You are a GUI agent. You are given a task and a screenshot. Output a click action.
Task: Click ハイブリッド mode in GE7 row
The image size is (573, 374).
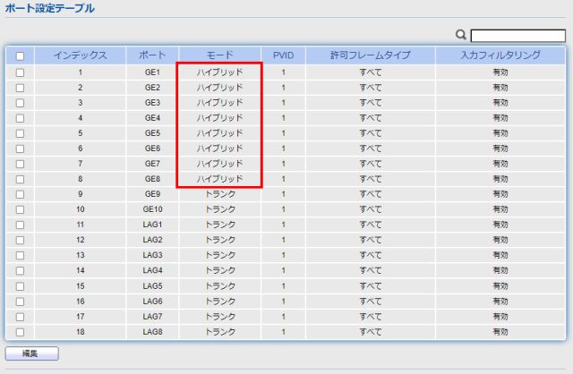tap(219, 164)
